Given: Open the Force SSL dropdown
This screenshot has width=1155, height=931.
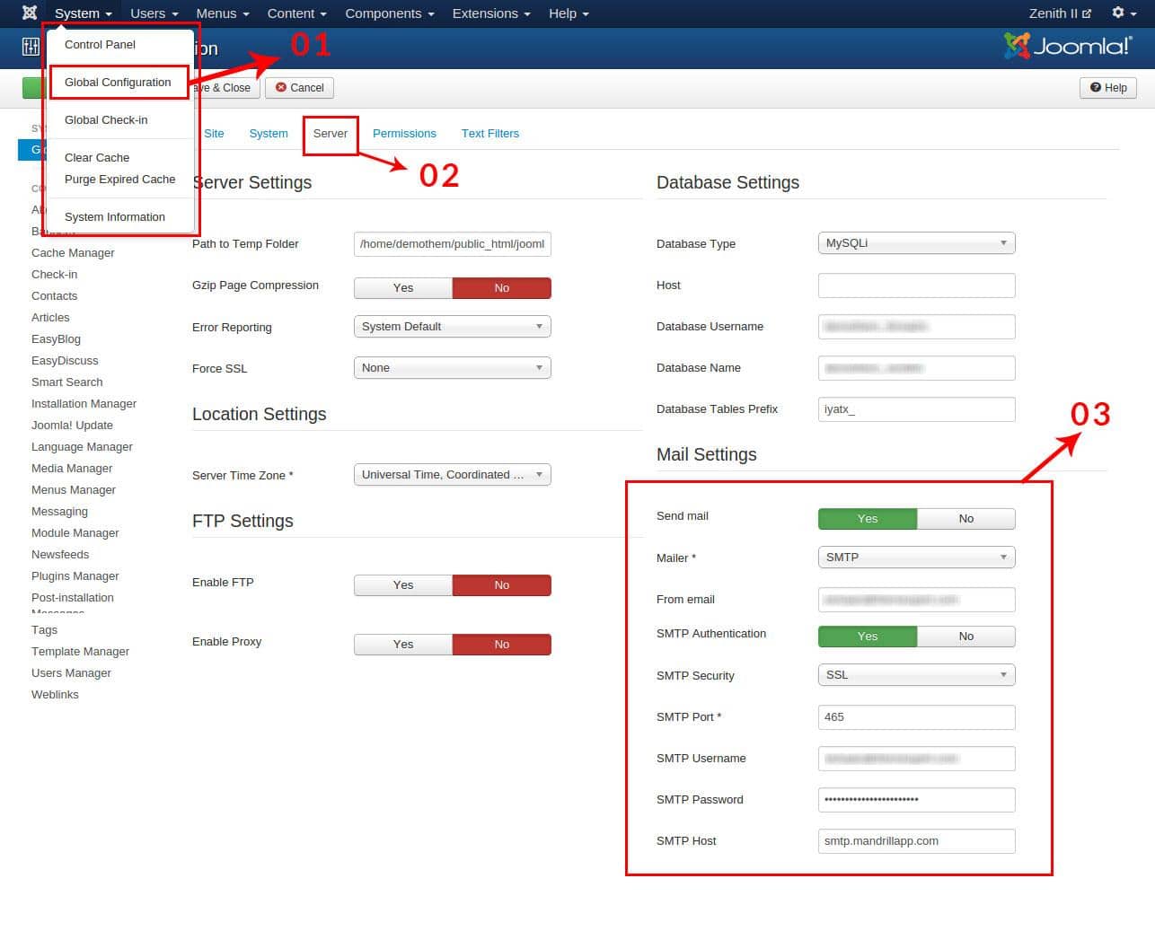Looking at the screenshot, I should click(453, 367).
